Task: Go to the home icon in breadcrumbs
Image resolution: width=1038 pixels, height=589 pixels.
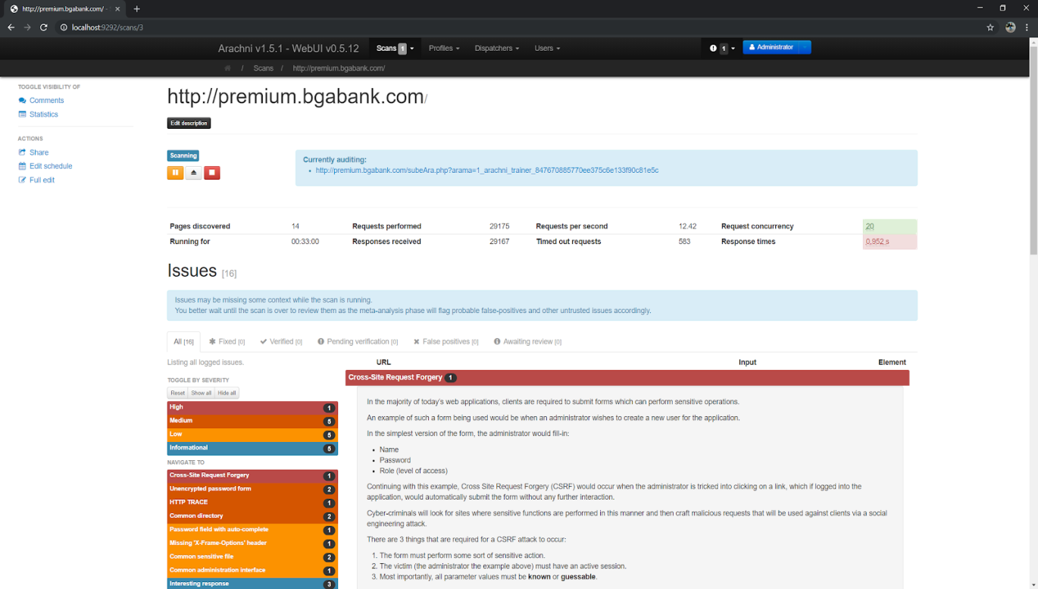Action: point(227,68)
